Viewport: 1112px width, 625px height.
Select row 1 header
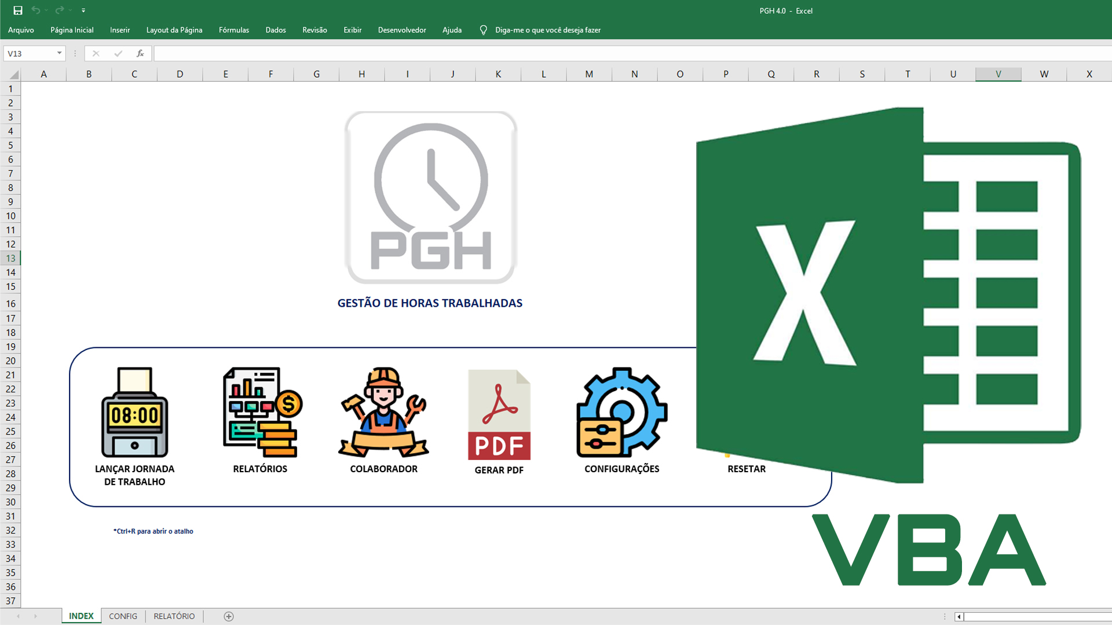(x=10, y=89)
